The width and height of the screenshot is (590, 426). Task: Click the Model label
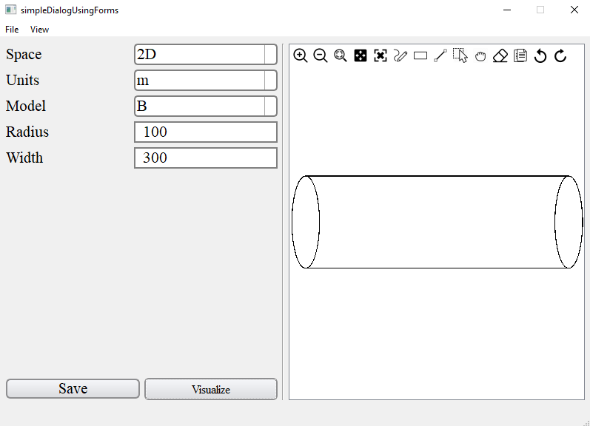pos(26,106)
